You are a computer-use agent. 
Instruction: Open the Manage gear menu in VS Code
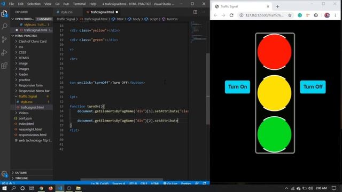pyautogui.click(x=4, y=173)
